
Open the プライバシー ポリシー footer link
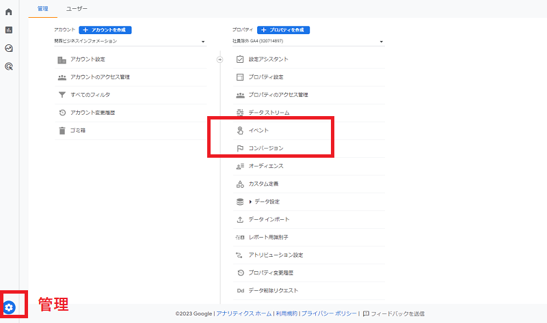[328, 313]
